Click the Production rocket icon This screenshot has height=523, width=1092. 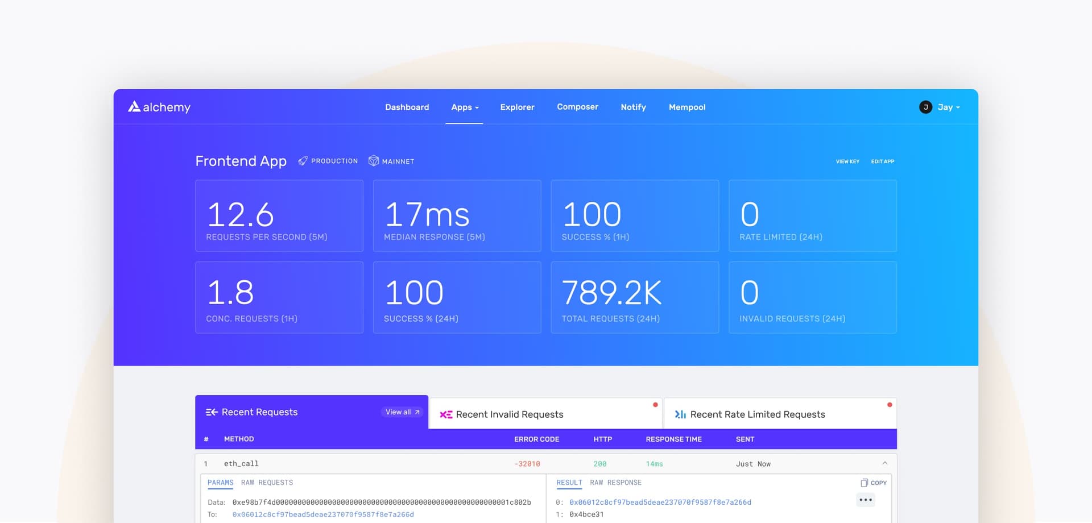click(x=303, y=161)
